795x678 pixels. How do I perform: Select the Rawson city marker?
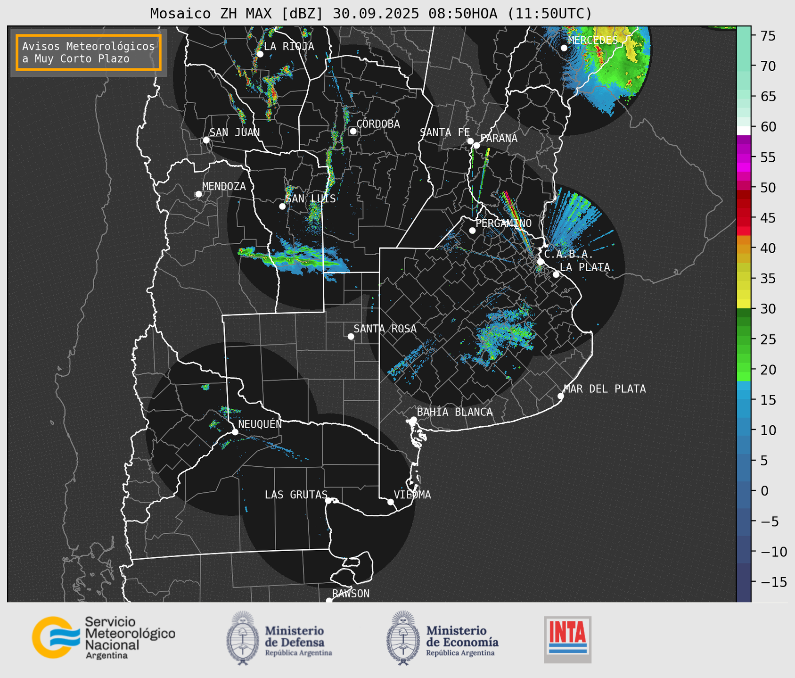(329, 601)
